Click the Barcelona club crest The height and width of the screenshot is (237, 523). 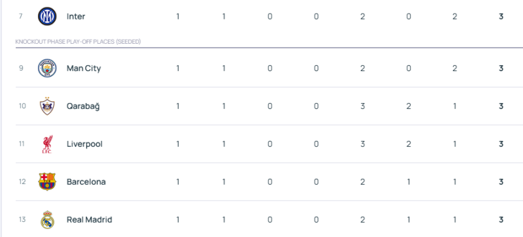pos(47,182)
